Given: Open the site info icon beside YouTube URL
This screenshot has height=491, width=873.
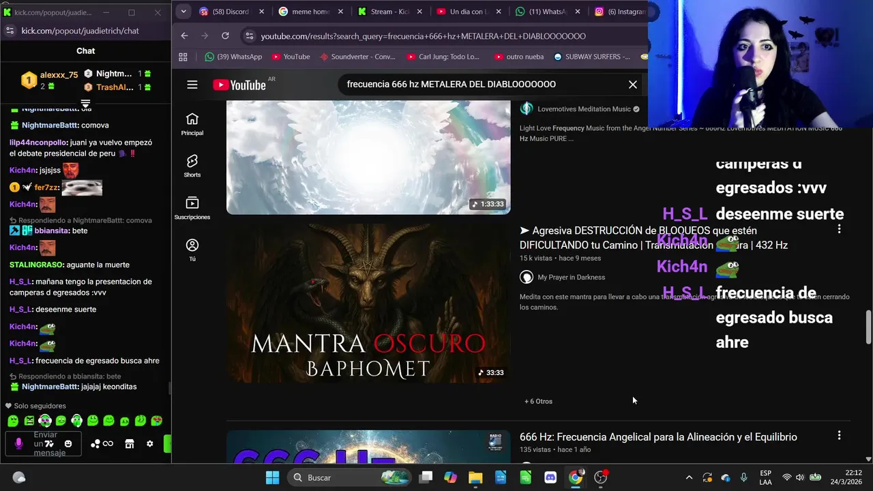Looking at the screenshot, I should click(x=249, y=36).
